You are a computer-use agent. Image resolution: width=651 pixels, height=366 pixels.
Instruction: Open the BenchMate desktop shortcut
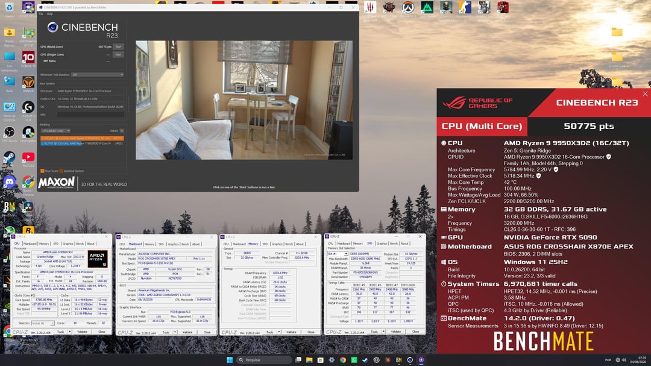tap(9, 207)
